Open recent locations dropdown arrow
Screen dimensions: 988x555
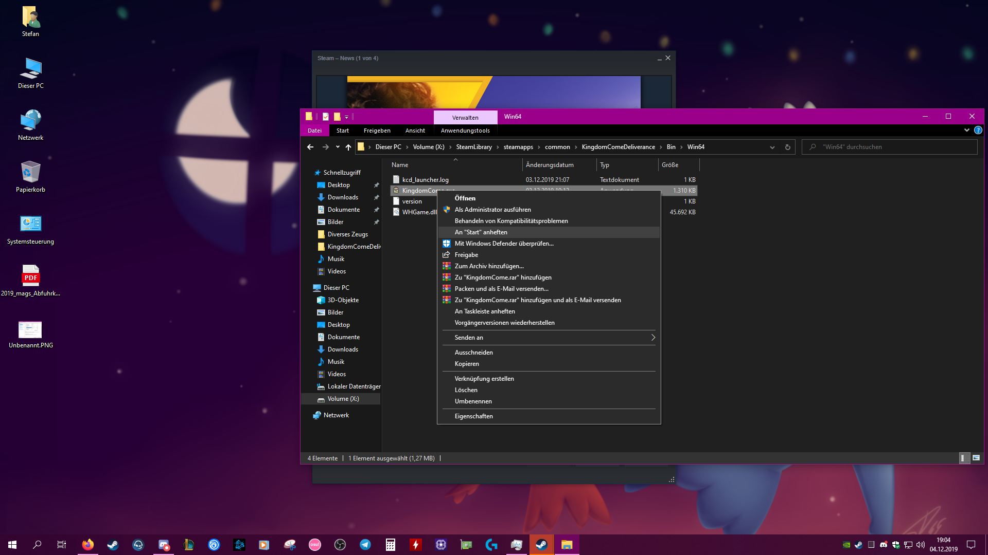pos(338,147)
